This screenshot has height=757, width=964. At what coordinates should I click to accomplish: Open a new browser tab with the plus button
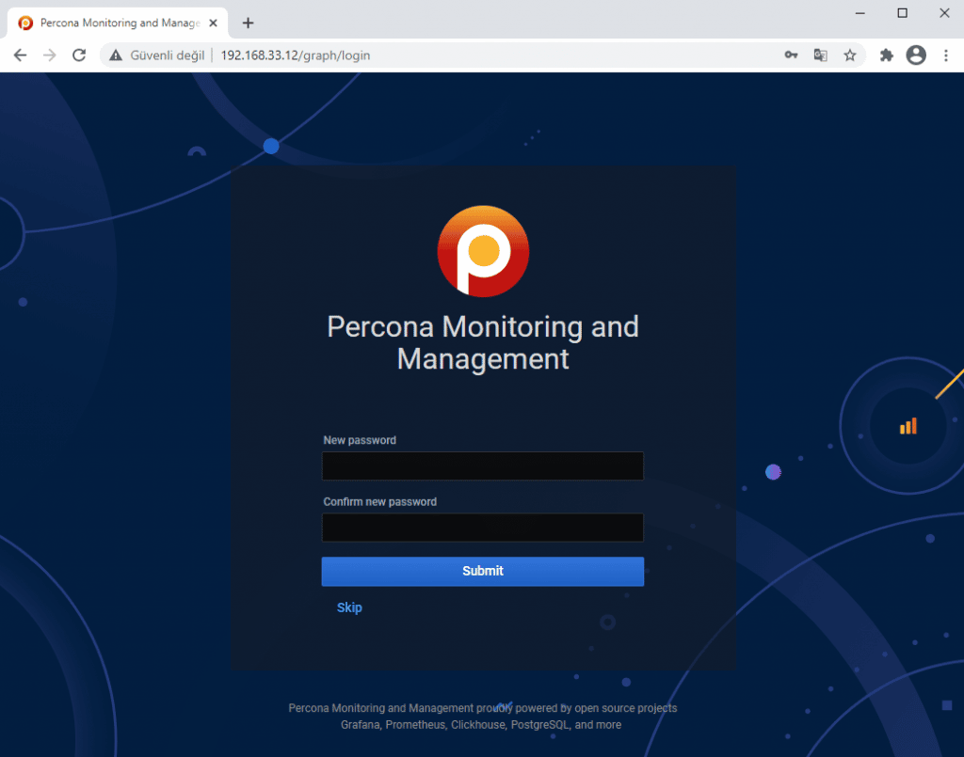point(248,22)
